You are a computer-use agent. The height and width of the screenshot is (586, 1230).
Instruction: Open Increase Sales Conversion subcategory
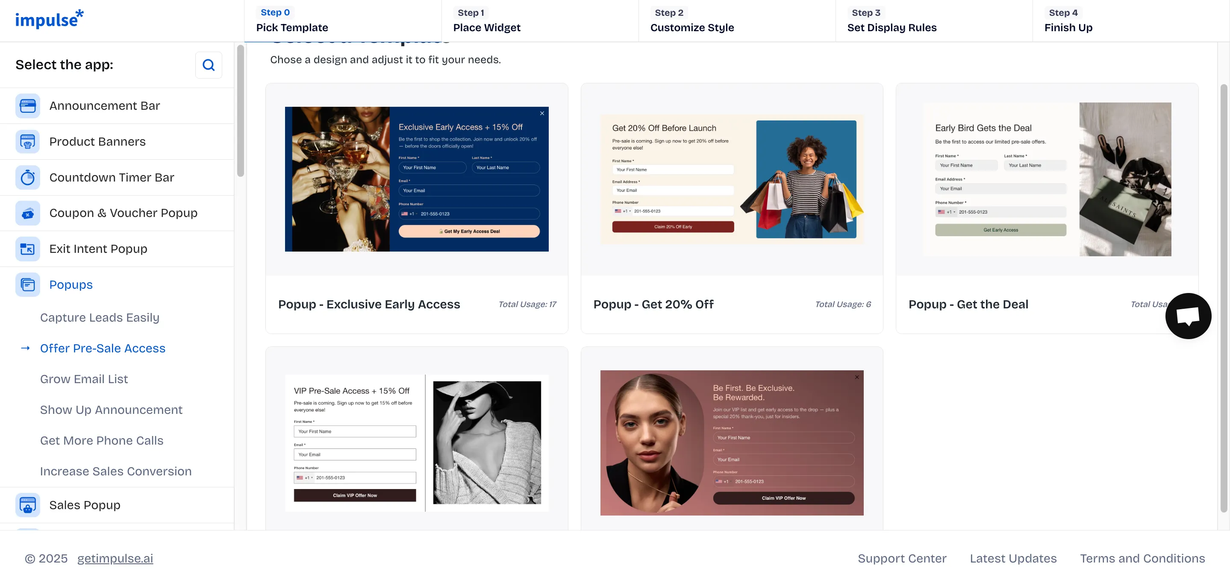pyautogui.click(x=115, y=471)
